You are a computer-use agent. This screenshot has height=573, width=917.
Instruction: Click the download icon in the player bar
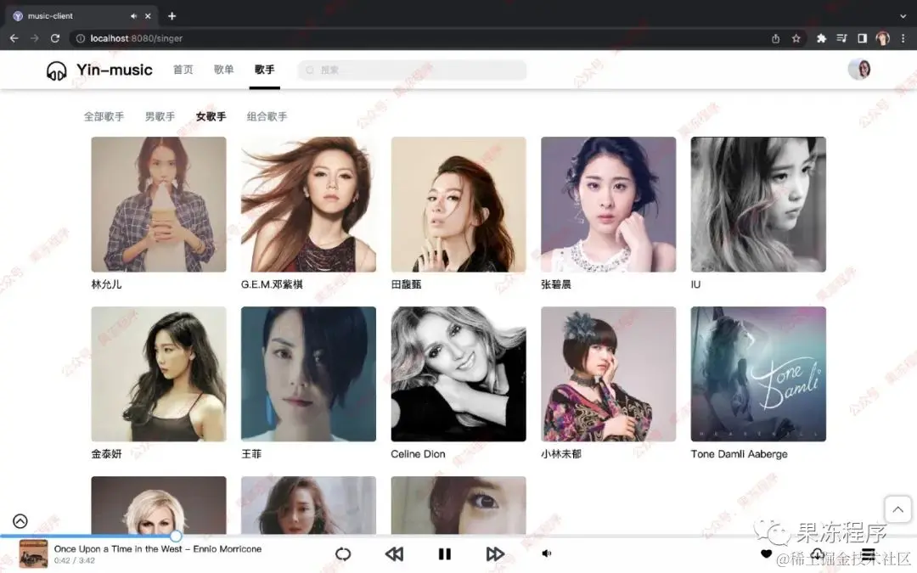click(x=817, y=553)
